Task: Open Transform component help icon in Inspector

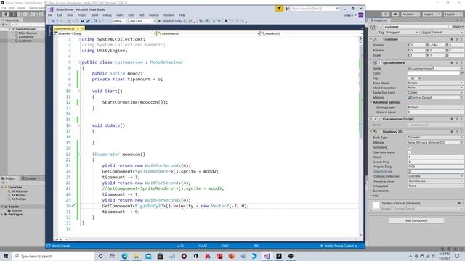Action: 452,39
